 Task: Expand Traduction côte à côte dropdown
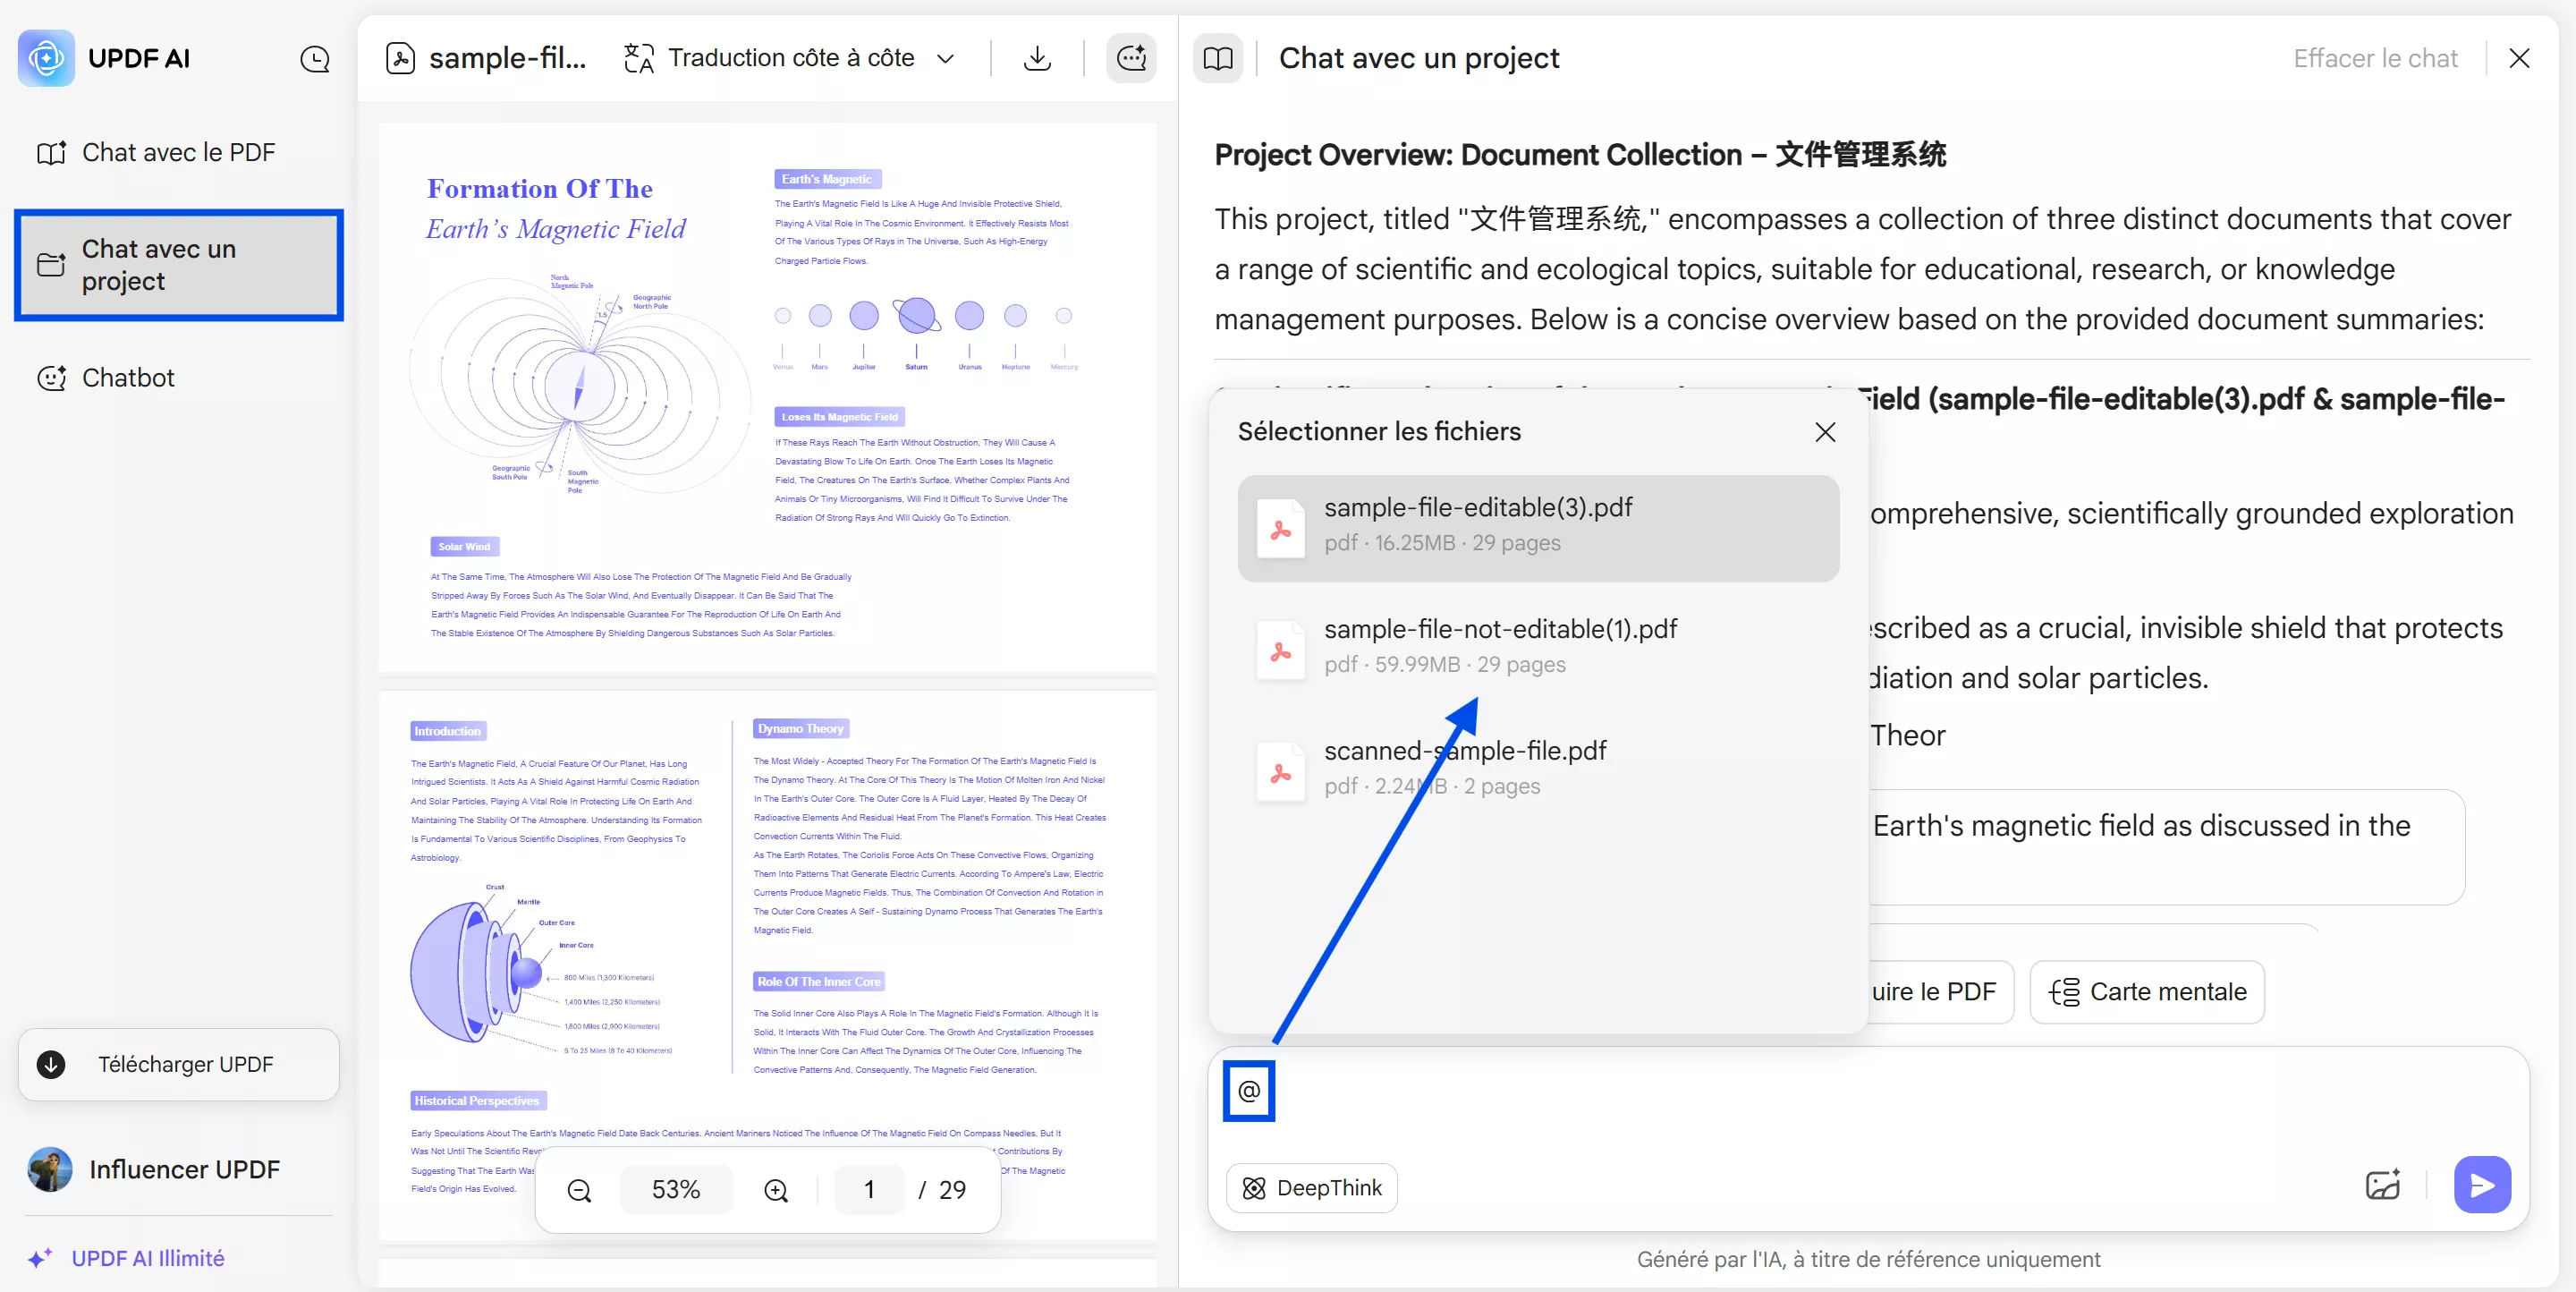tap(945, 58)
